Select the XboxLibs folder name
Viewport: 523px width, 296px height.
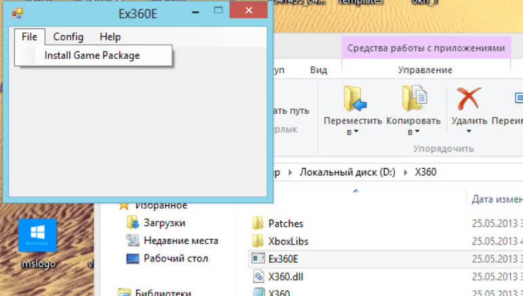tap(288, 241)
